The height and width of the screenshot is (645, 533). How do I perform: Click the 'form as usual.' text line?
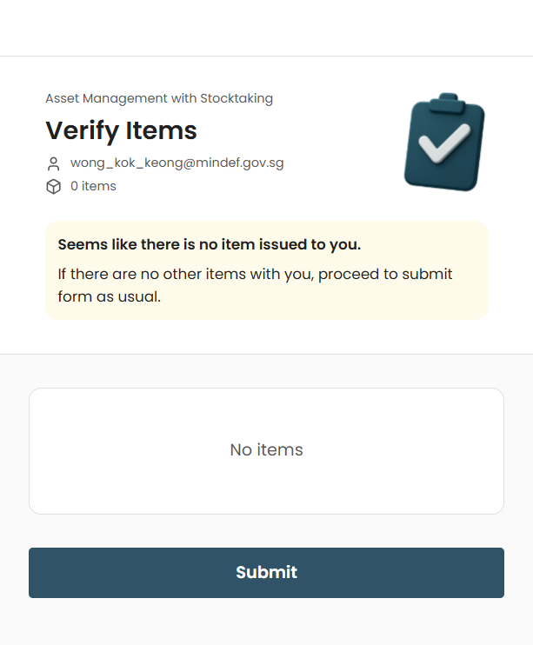coord(109,296)
